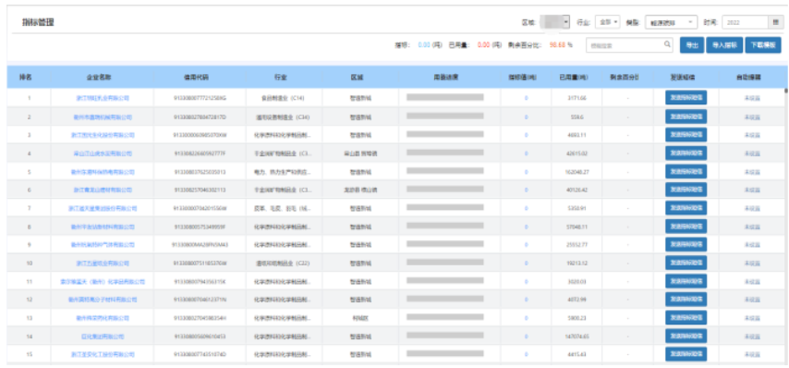Click indicator value 0 in rank 2 row

click(x=526, y=117)
